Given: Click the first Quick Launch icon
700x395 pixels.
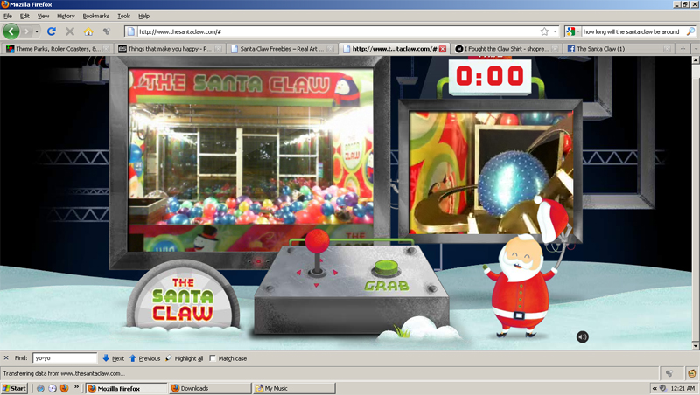Looking at the screenshot, I should (x=40, y=388).
